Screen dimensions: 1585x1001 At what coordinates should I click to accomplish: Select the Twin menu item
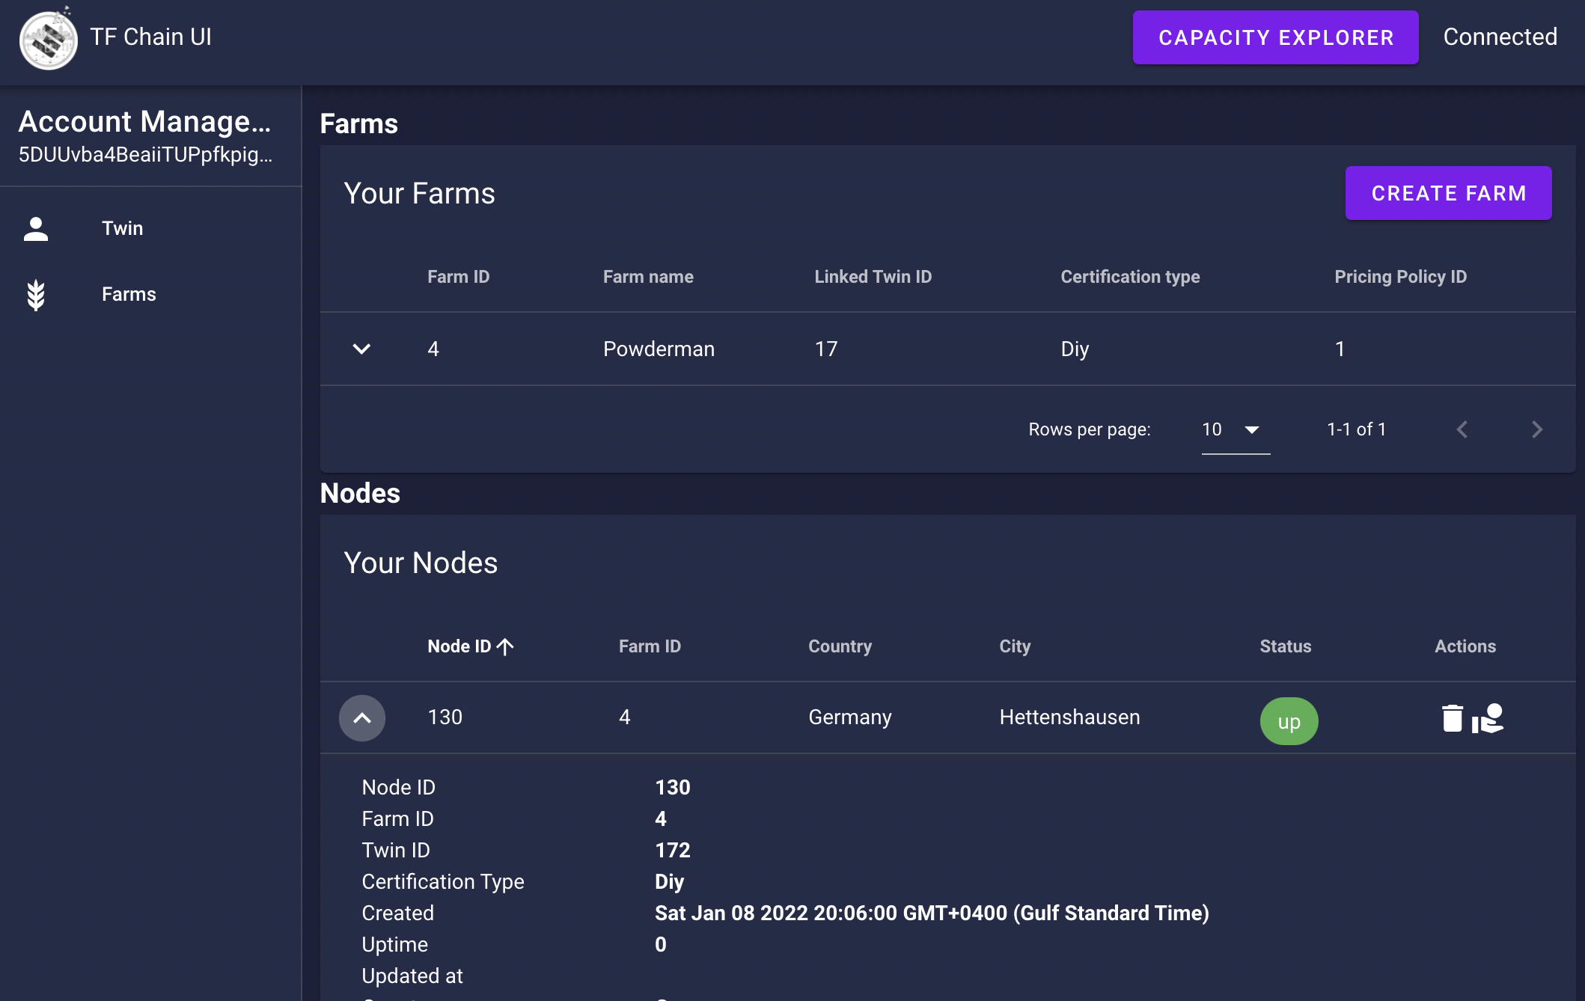(122, 228)
